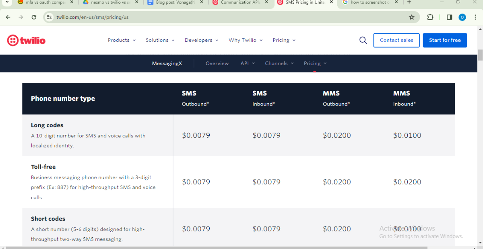This screenshot has width=483, height=249.
Task: Open the site search magnifier icon
Action: pyautogui.click(x=363, y=40)
